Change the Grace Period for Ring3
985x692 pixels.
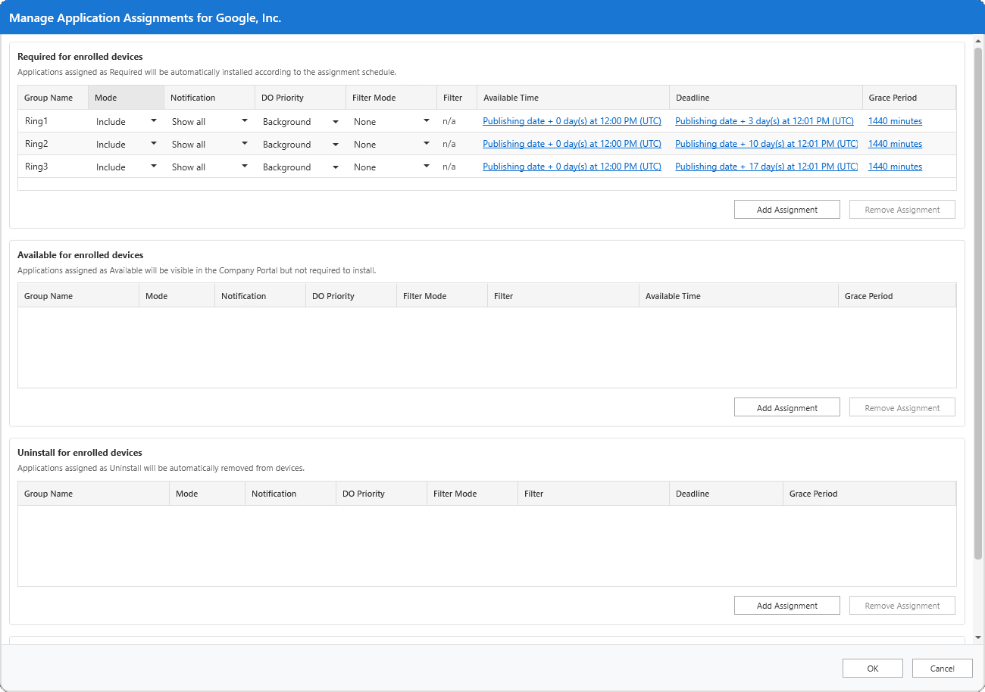pyautogui.click(x=895, y=167)
